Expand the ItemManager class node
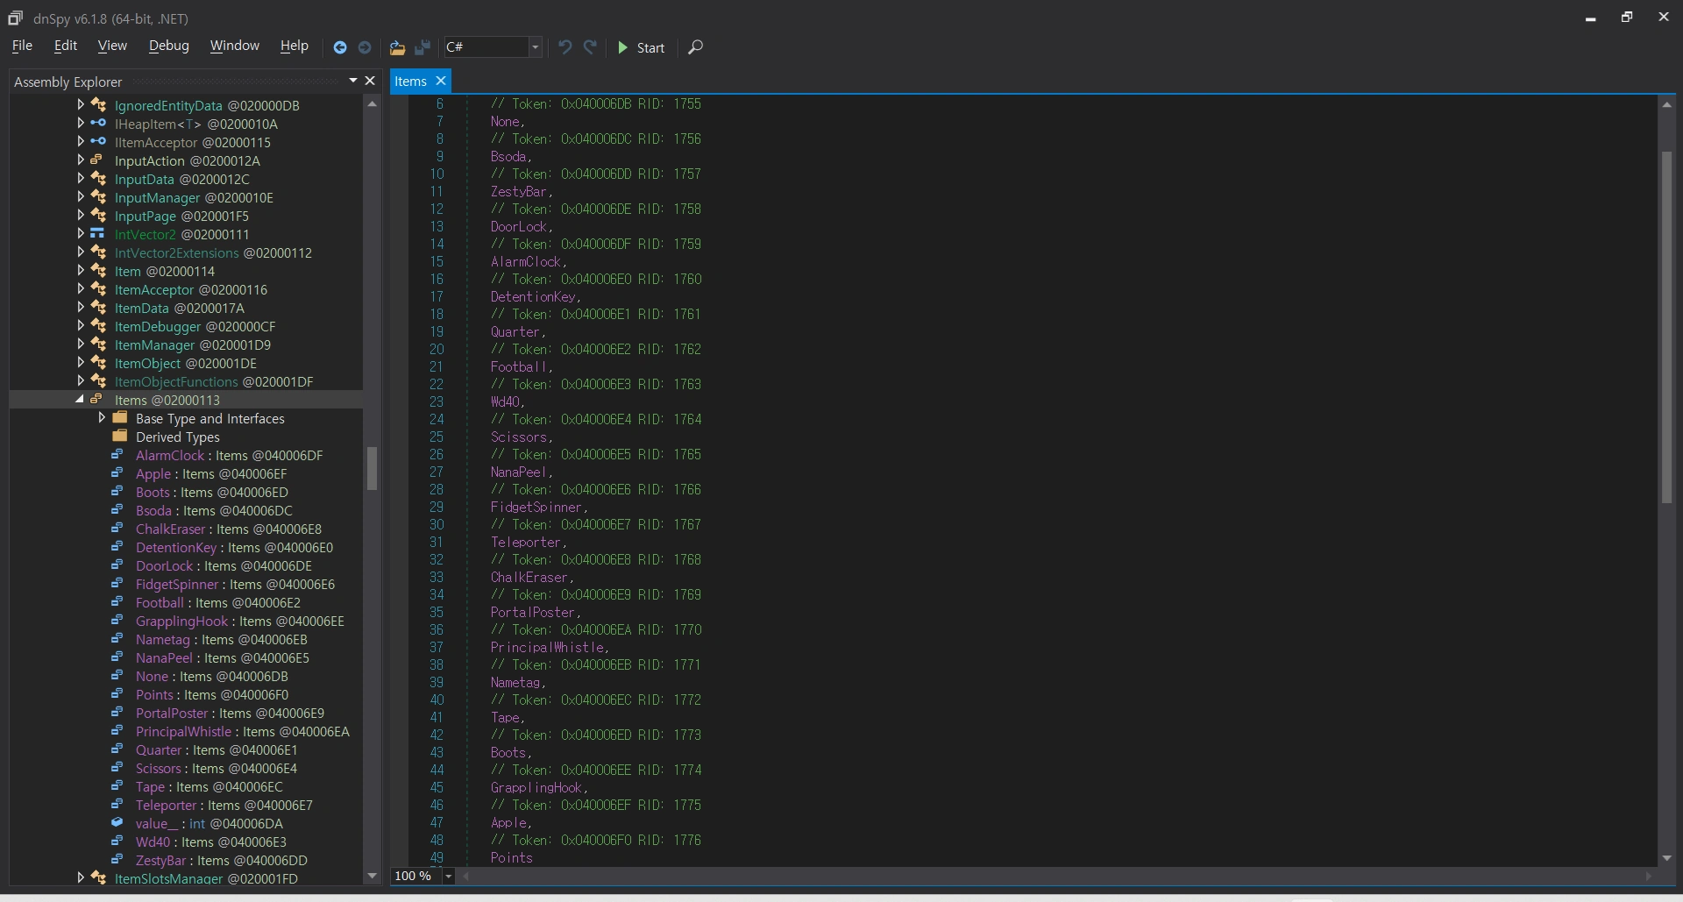This screenshot has width=1683, height=902. [80, 344]
